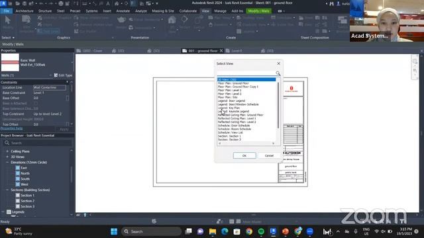The image size is (424, 238).
Task: Open the East elevation in Project Browser
Action: pos(24,168)
